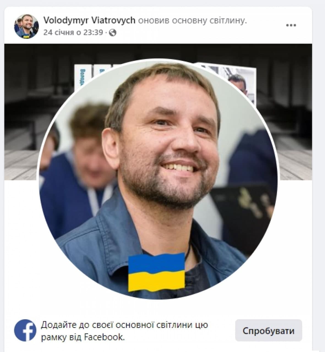Screen dimensions: 325x352
Task: Open the small profile avatar in header
Action: click(x=26, y=26)
